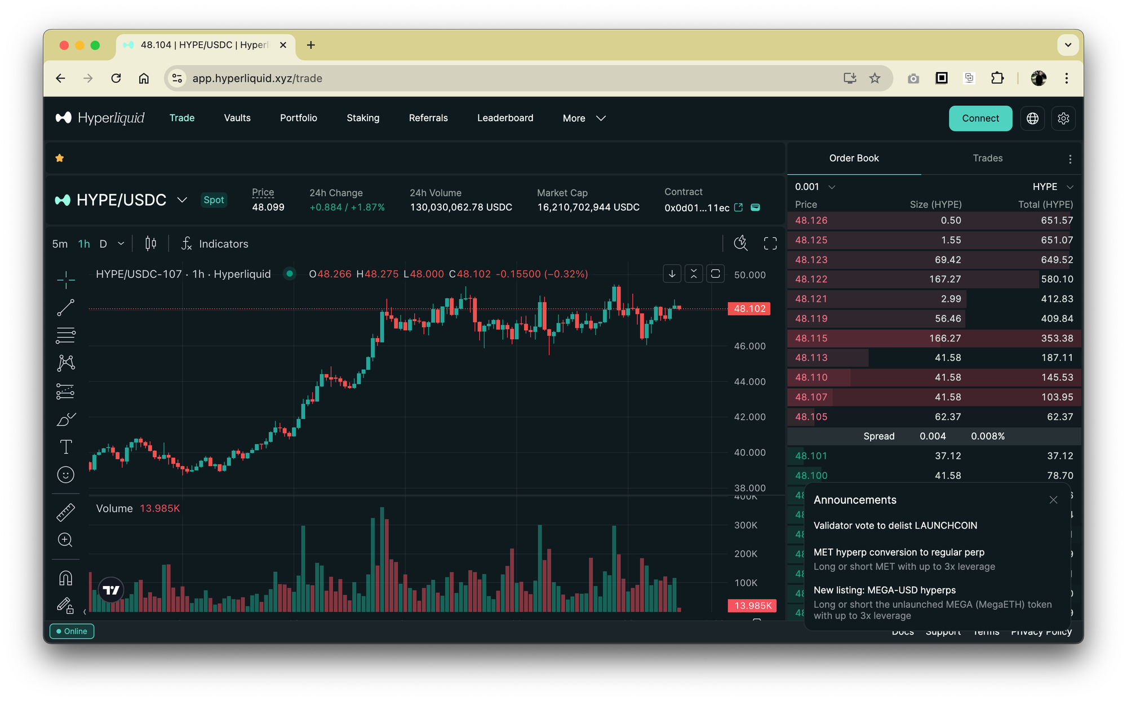The image size is (1127, 701).
Task: Select the text annotation tool
Action: pyautogui.click(x=65, y=447)
